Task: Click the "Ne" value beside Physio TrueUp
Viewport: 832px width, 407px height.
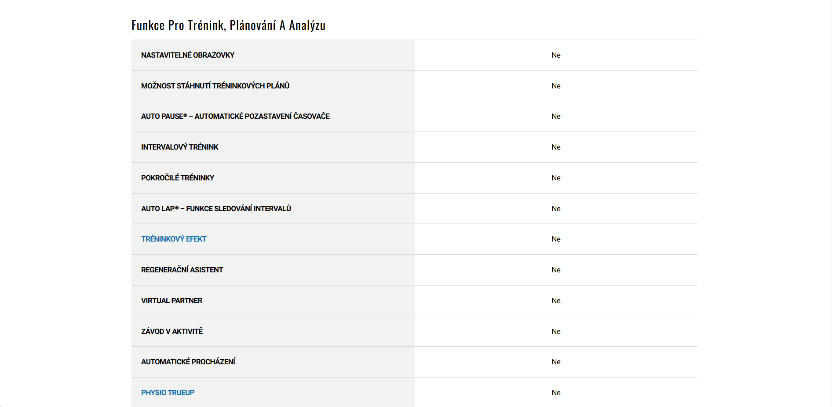Action: coord(556,392)
